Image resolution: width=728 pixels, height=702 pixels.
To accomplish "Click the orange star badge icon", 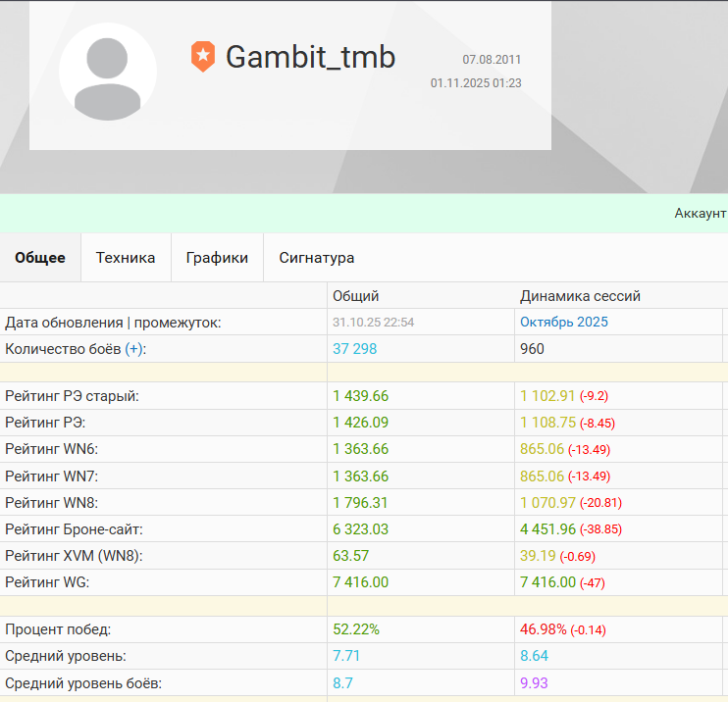I will coord(202,57).
